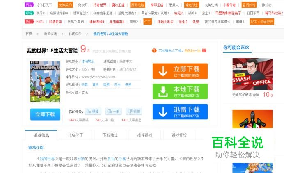The height and width of the screenshot is (173, 284).
Task: Open the 绝地大逃杀 link
Action: tap(165, 22)
